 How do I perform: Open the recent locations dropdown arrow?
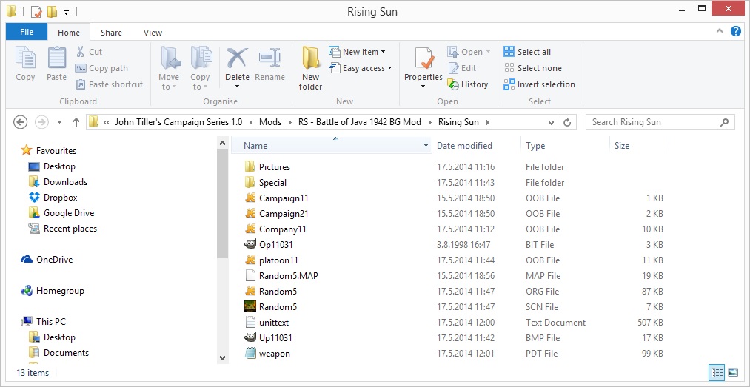point(59,122)
